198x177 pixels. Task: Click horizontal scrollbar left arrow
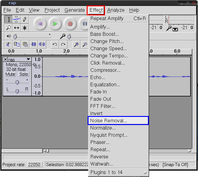[44, 151]
